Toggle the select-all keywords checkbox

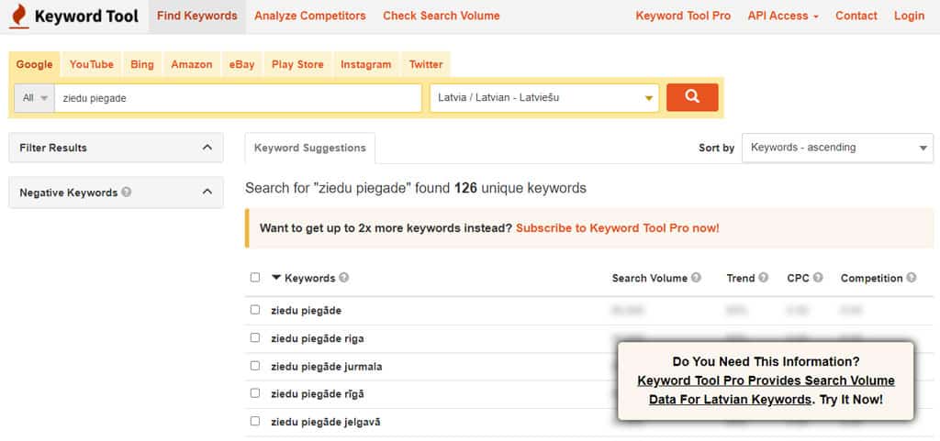click(x=255, y=278)
